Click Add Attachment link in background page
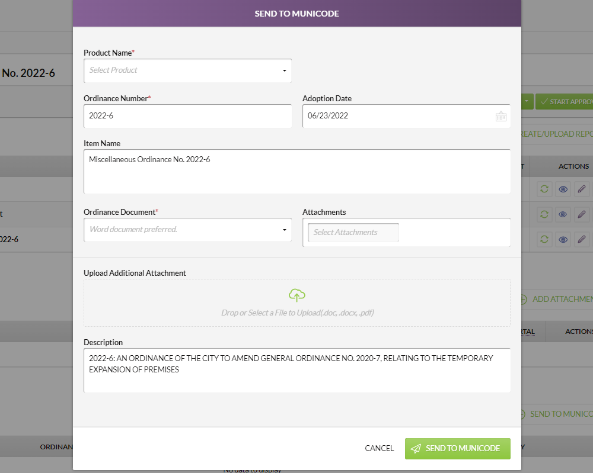 click(557, 300)
